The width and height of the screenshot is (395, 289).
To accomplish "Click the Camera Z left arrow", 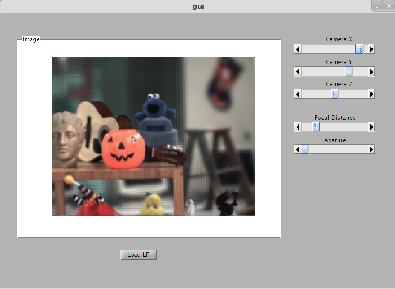I will 298,94.
